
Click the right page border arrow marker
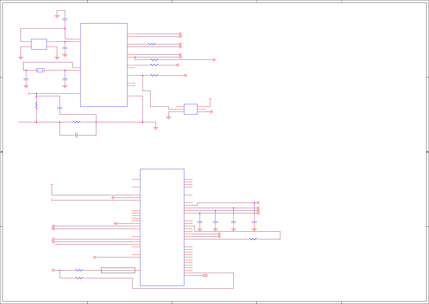[x=427, y=152]
